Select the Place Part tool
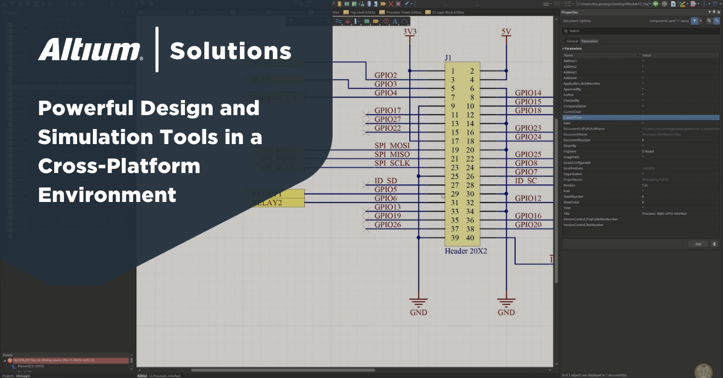Screen dimensions: 723x378 point(366,21)
